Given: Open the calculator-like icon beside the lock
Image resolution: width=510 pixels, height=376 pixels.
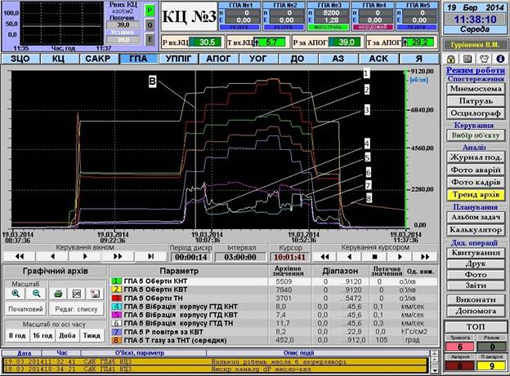Looking at the screenshot, I should coord(467,59).
